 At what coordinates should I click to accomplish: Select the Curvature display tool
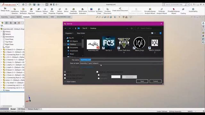coord(91,10)
